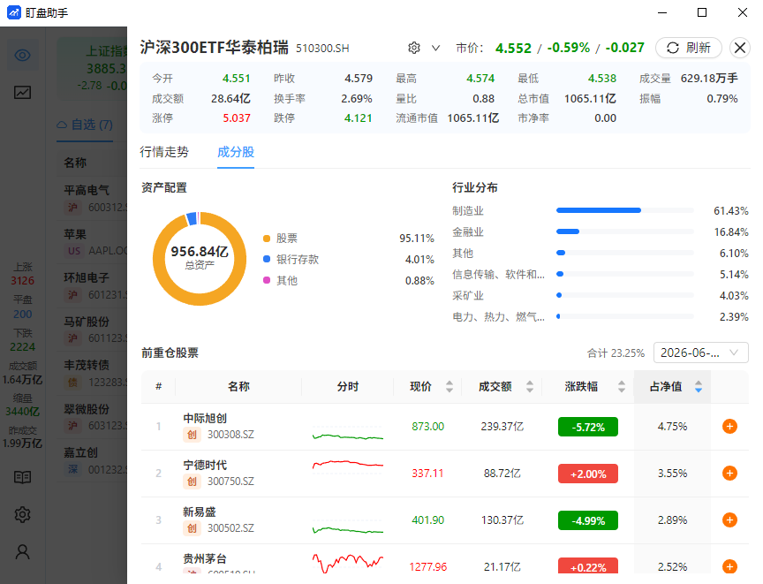Click the 239.37亿 turnover cell
Image resolution: width=763 pixels, height=584 pixels.
point(502,427)
